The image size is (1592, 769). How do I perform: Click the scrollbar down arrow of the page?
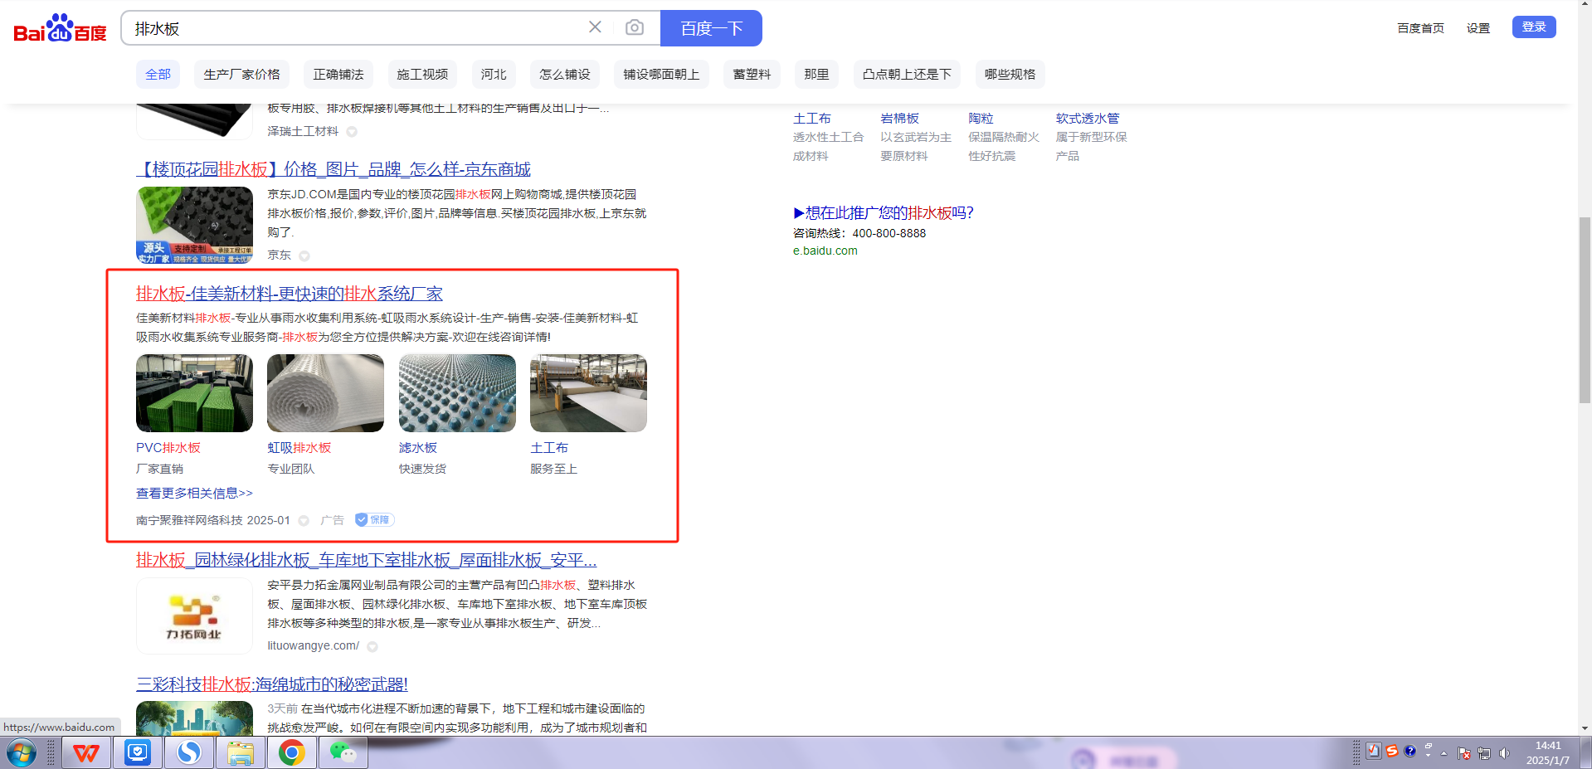tap(1585, 728)
